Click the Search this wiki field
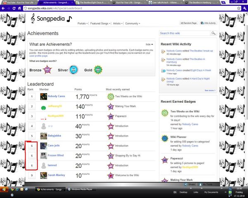This screenshot has height=198, width=248. coord(184,33)
